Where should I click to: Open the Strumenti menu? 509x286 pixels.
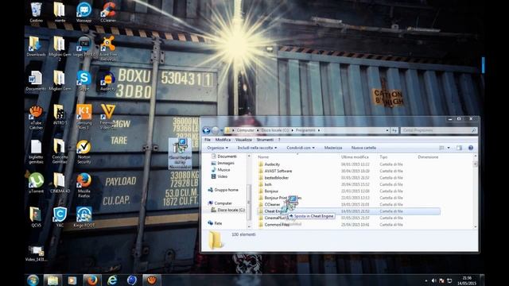tap(265, 140)
